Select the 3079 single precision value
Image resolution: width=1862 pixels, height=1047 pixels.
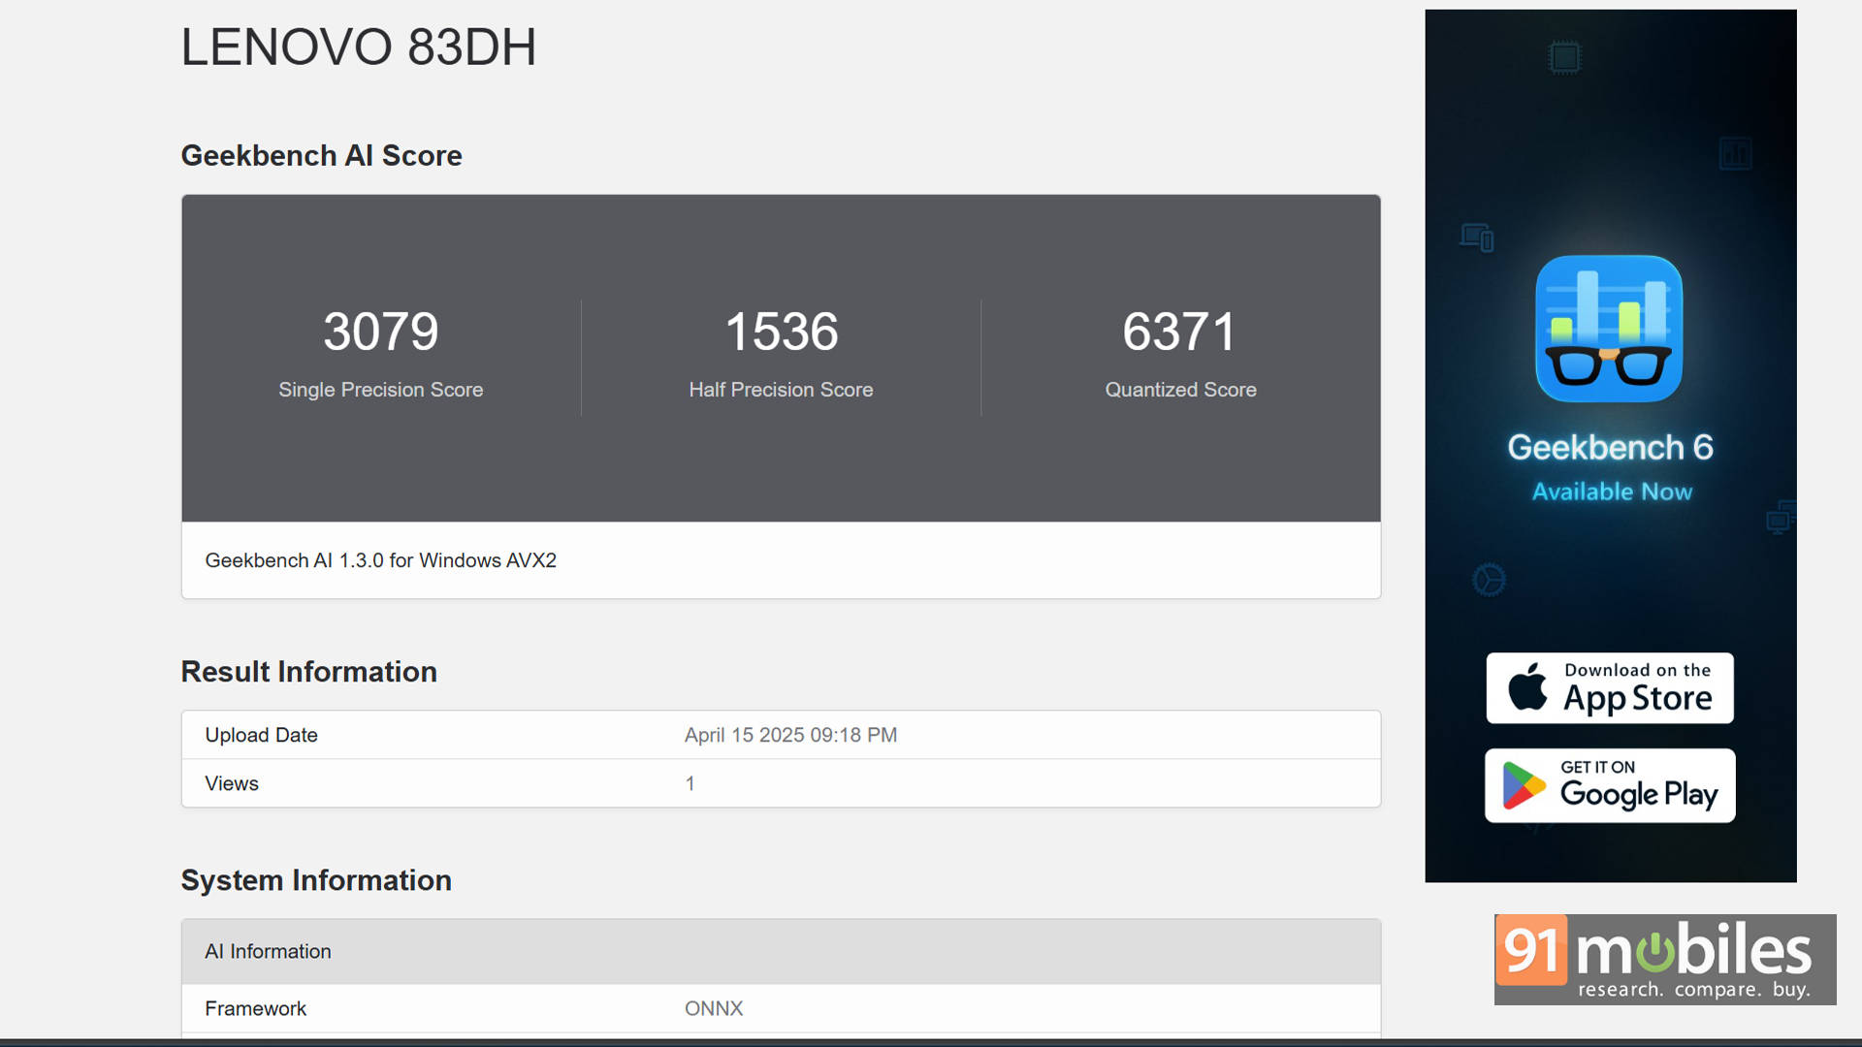point(380,332)
